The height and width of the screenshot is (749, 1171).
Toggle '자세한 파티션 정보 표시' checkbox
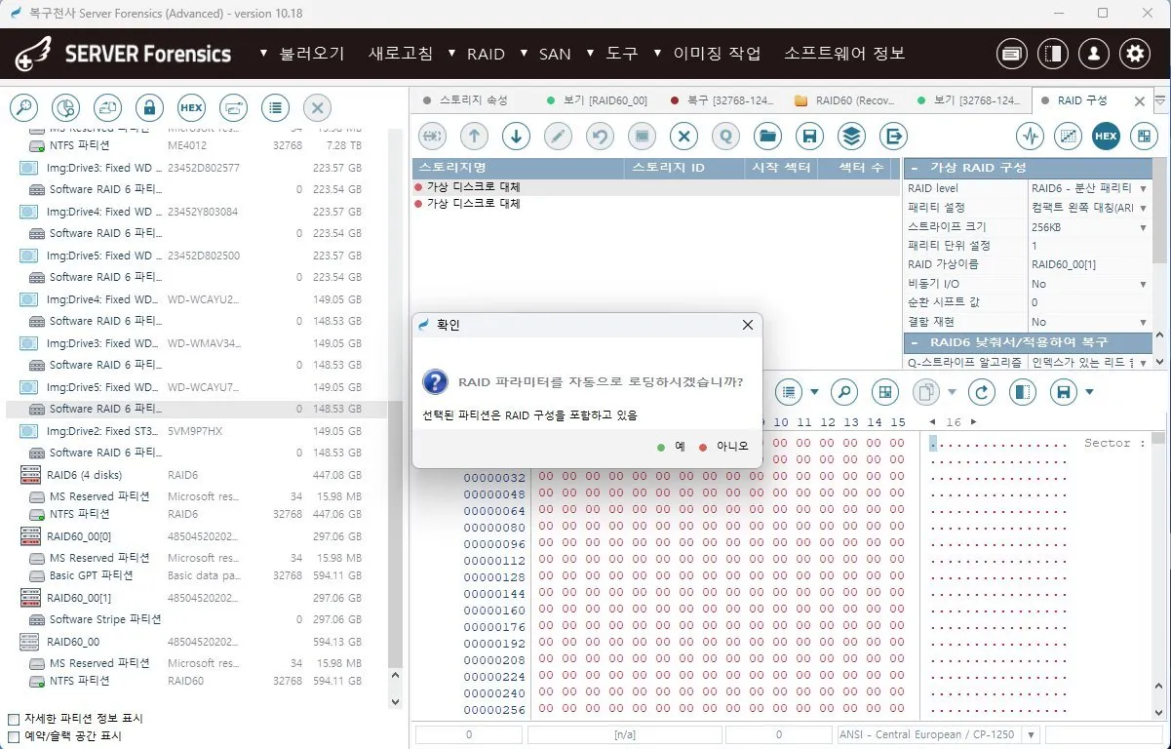14,719
